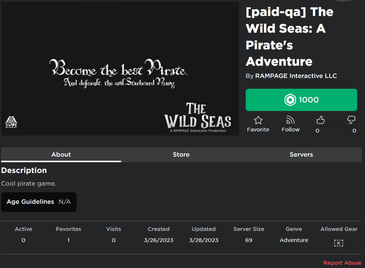Image resolution: width=365 pixels, height=268 pixels.
Task: Open RAMPAGE Interactive LLC creator page
Action: coord(296,76)
